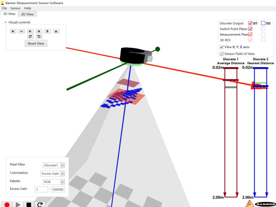Check Switch Point Plane for D2
Screen dimensions: 276x207
(x=263, y=29)
